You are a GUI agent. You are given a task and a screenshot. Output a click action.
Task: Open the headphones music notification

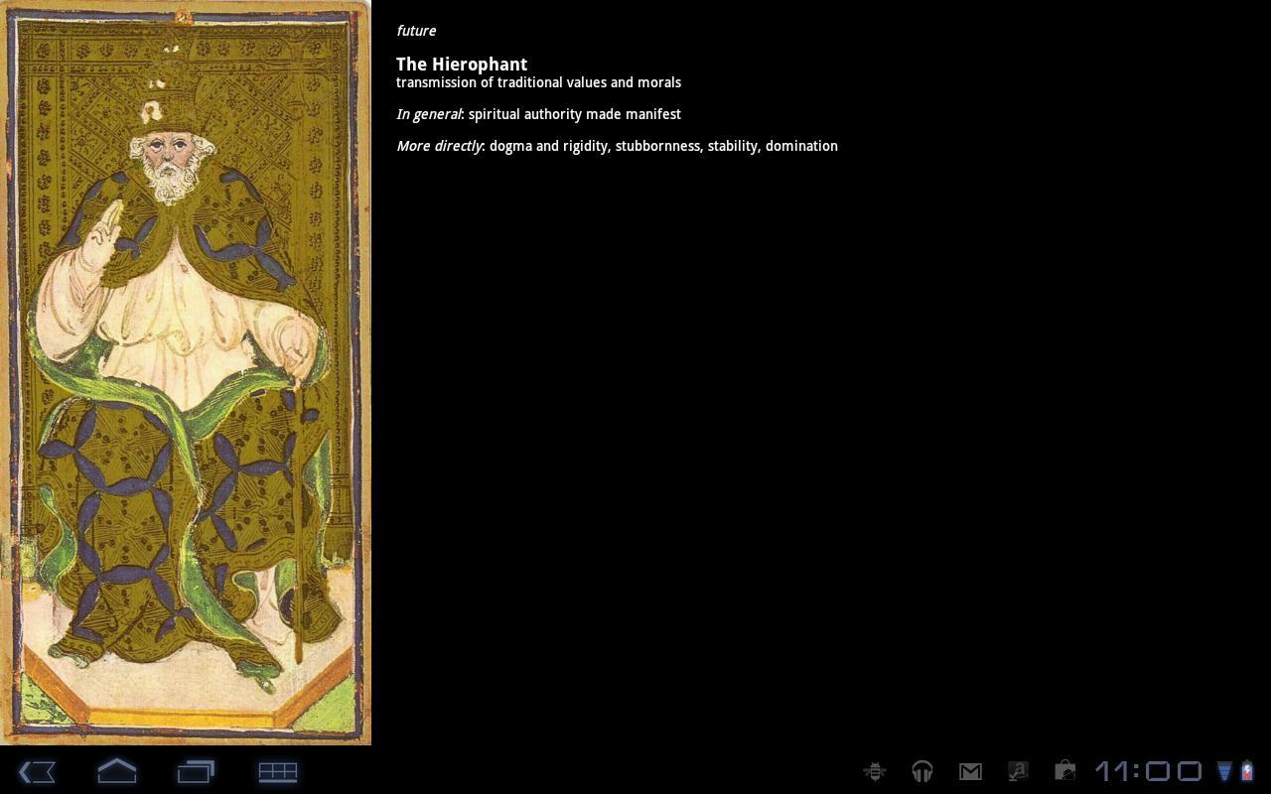point(922,771)
